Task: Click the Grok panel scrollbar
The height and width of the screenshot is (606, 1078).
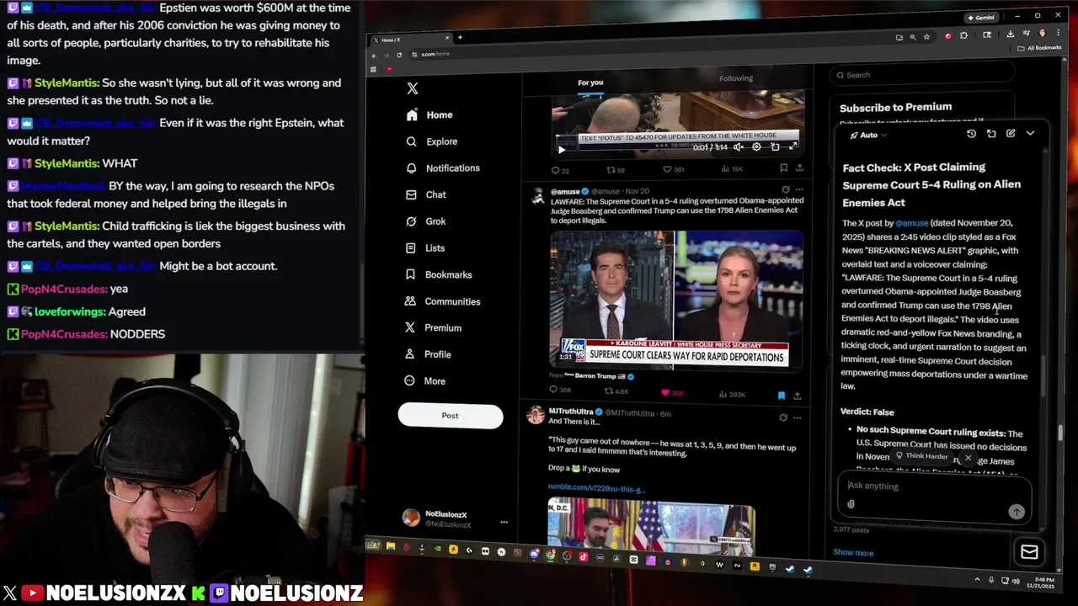Action: (1043, 375)
